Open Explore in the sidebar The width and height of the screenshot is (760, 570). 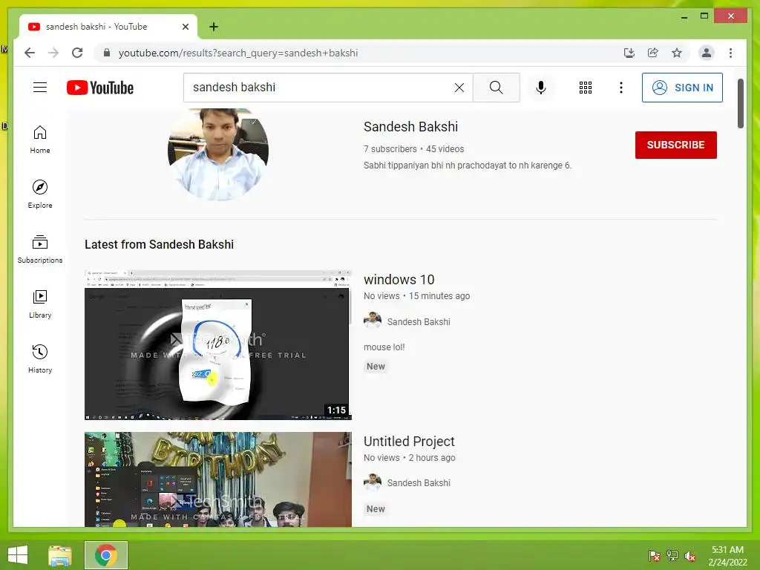(40, 194)
